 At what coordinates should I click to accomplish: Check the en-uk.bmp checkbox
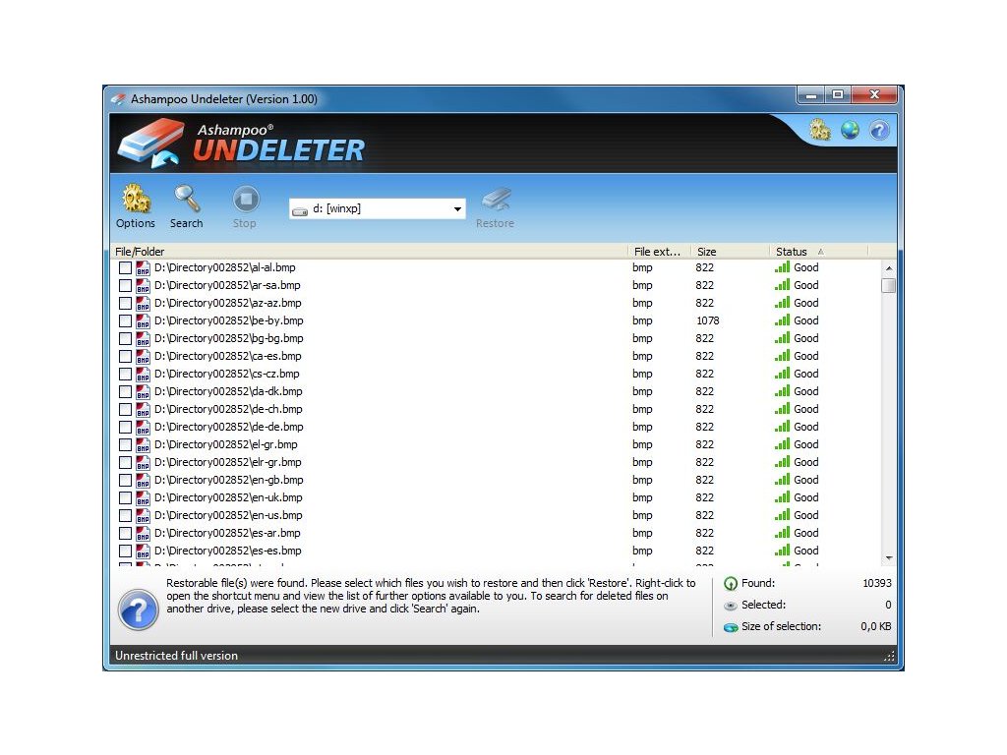click(125, 497)
